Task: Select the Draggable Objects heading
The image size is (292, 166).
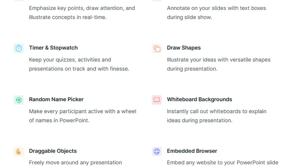Action: pyautogui.click(x=53, y=151)
